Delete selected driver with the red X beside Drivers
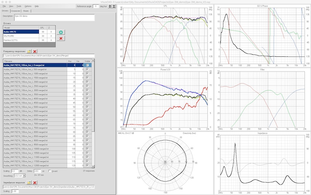The image size is (311, 195). click(x=61, y=38)
